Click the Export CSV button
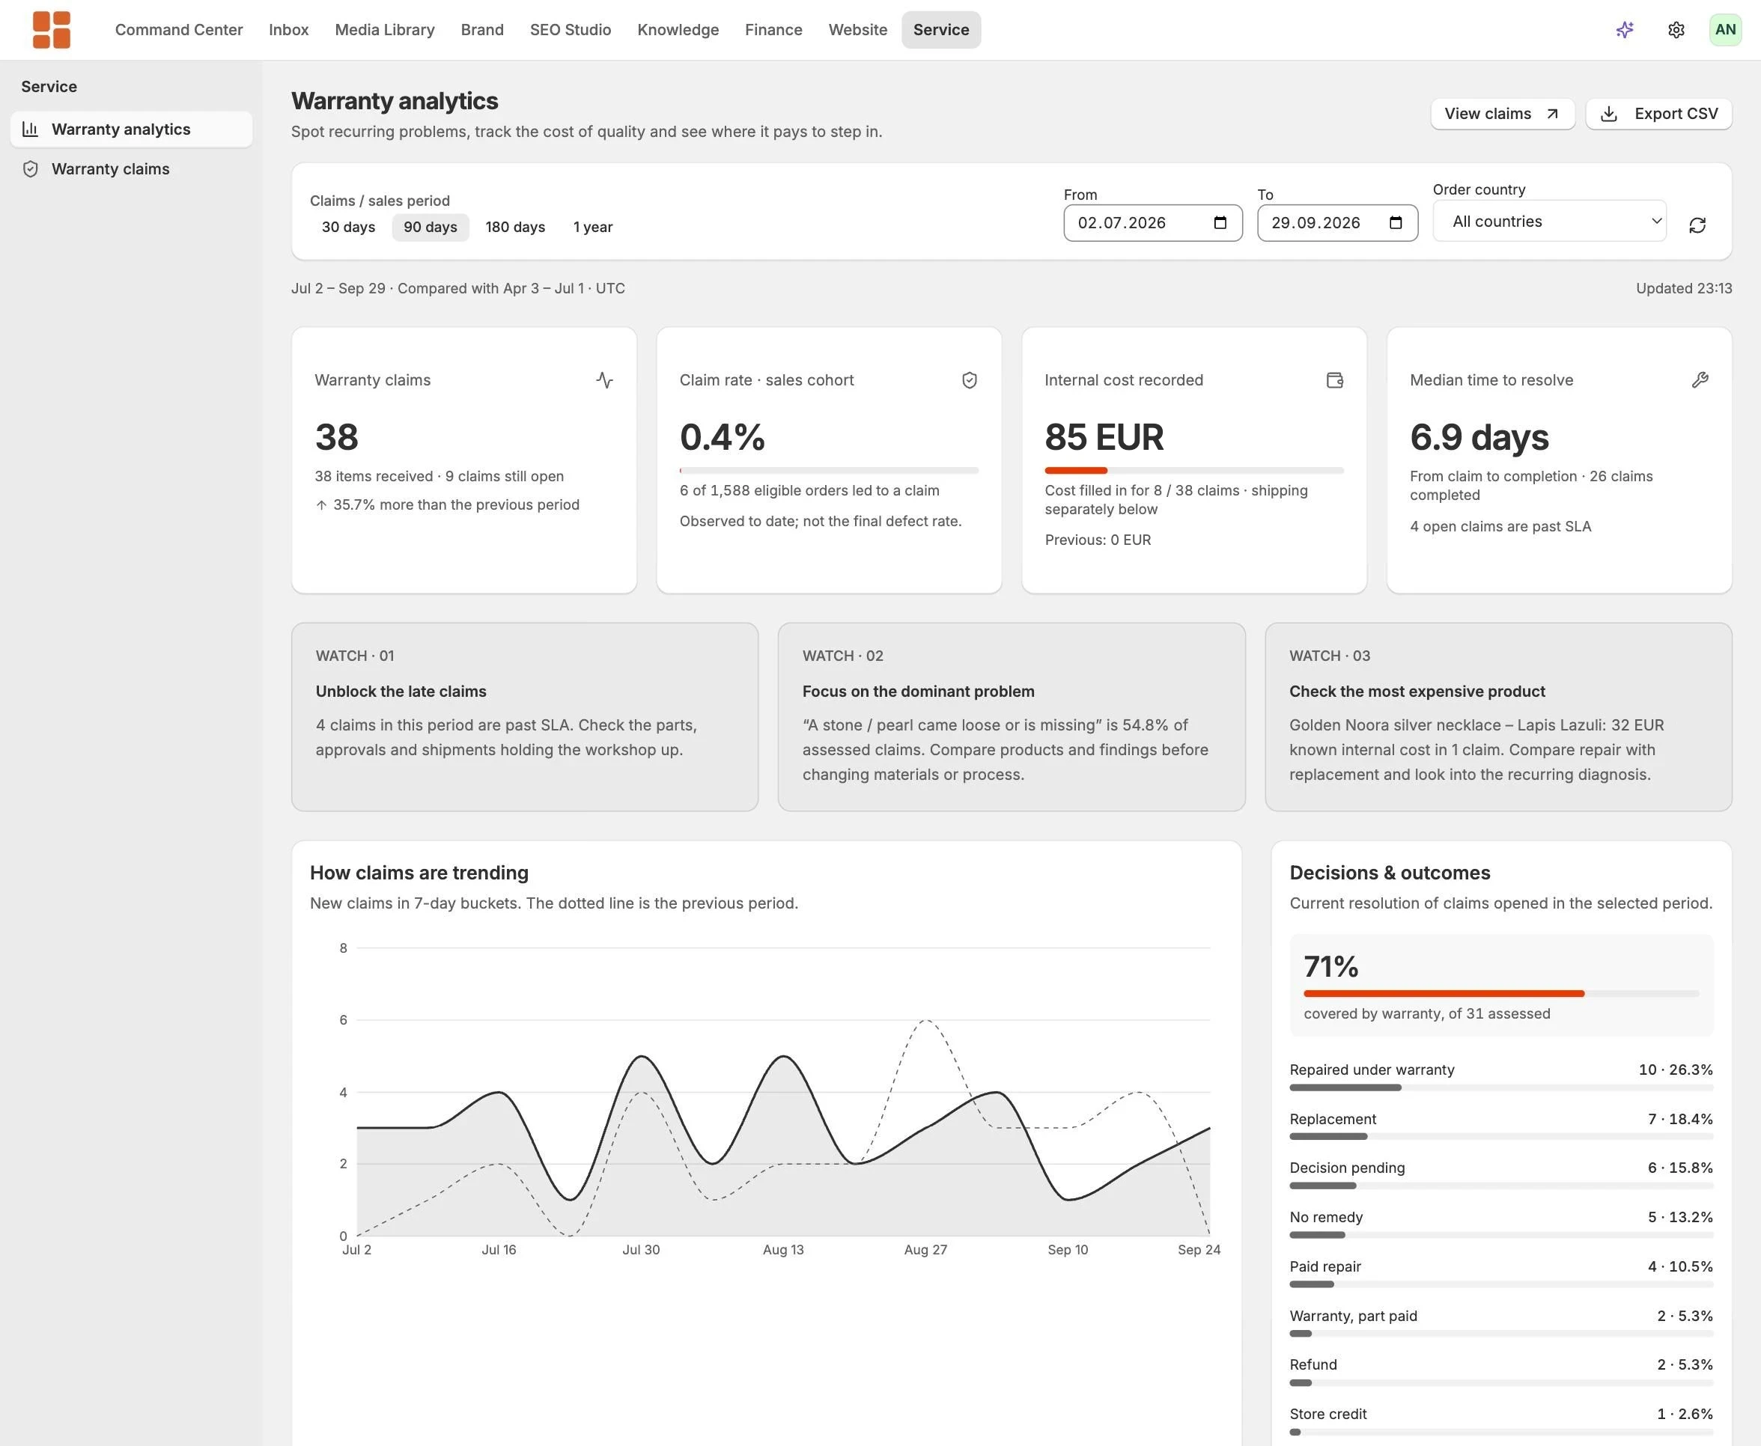Viewport: 1761px width, 1446px height. click(1658, 114)
